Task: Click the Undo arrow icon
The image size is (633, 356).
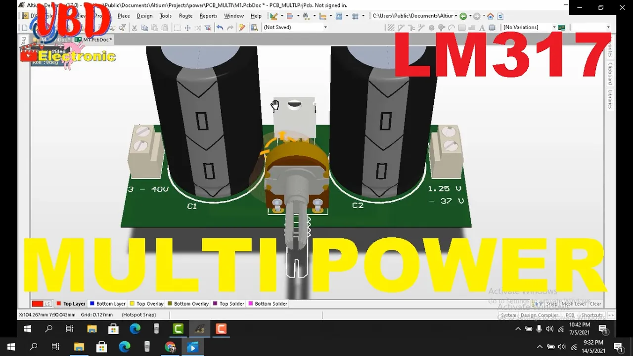Action: point(220,27)
